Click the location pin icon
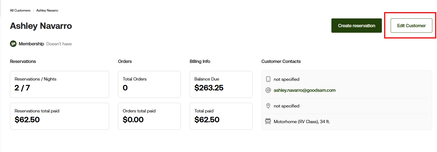 pyautogui.click(x=268, y=106)
